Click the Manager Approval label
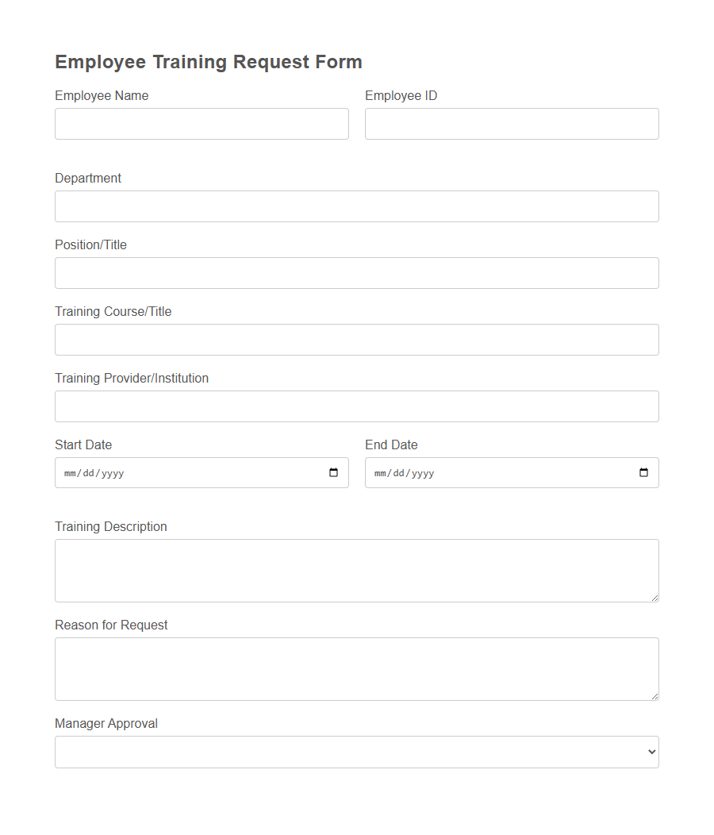 pyautogui.click(x=106, y=723)
